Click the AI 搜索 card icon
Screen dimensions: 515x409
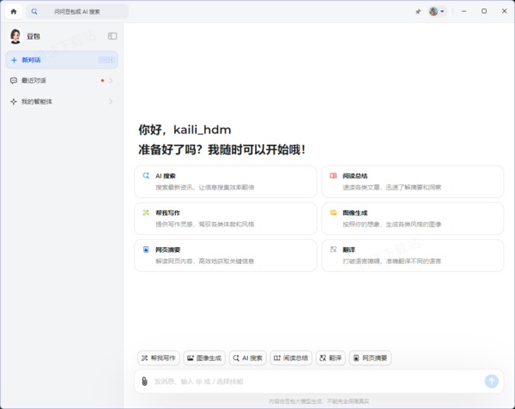click(x=146, y=176)
